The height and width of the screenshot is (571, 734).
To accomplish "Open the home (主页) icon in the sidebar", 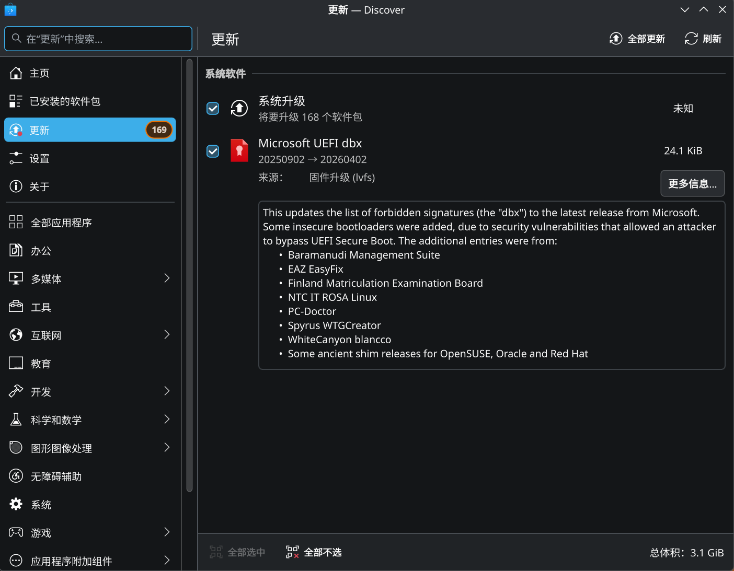I will (x=16, y=73).
